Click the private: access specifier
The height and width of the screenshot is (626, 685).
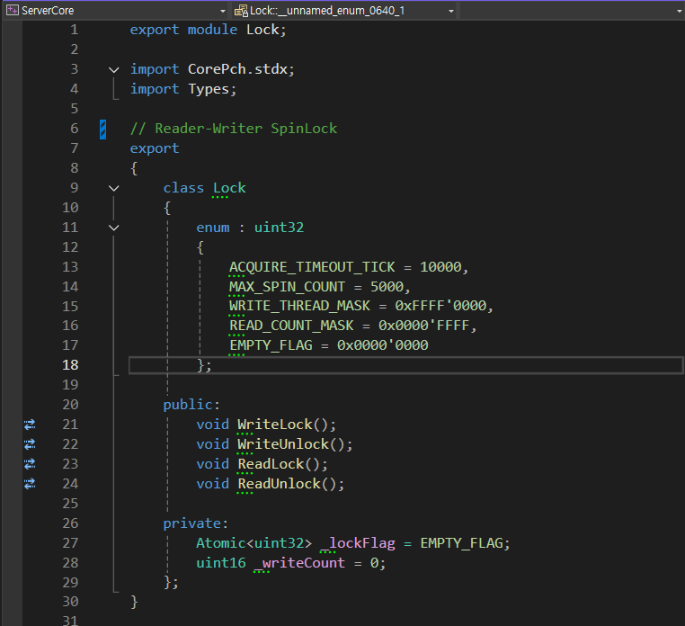pyautogui.click(x=195, y=523)
